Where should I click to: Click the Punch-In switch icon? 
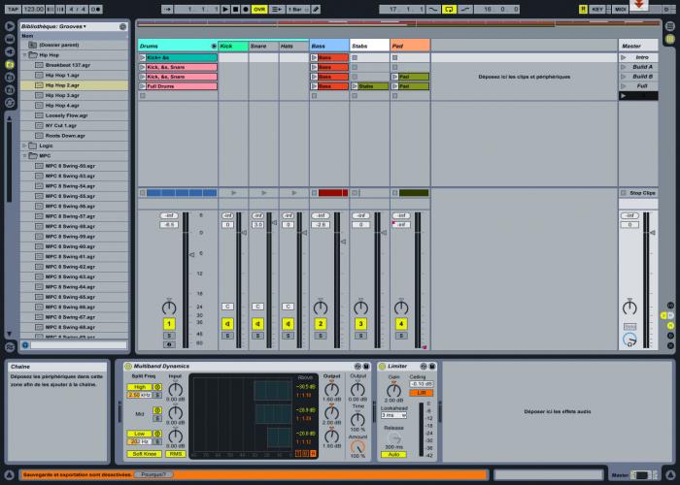coord(433,9)
